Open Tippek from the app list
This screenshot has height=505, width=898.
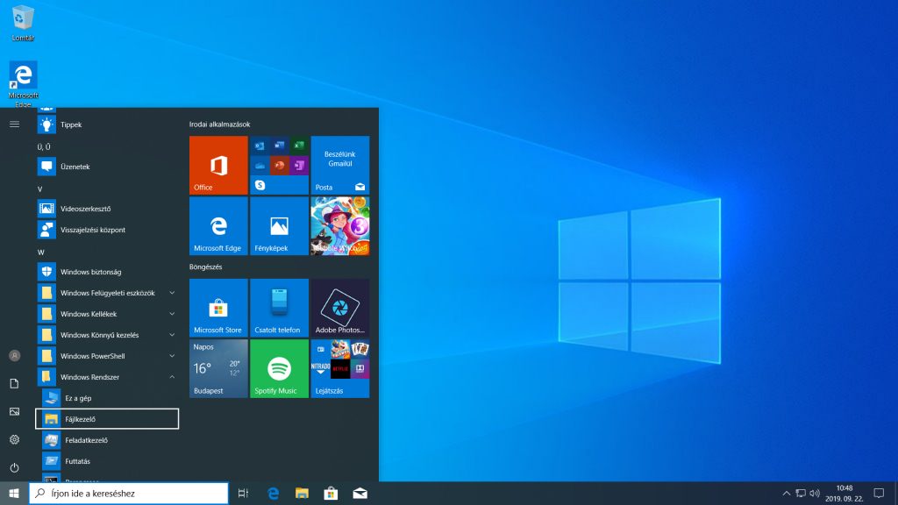(107, 124)
